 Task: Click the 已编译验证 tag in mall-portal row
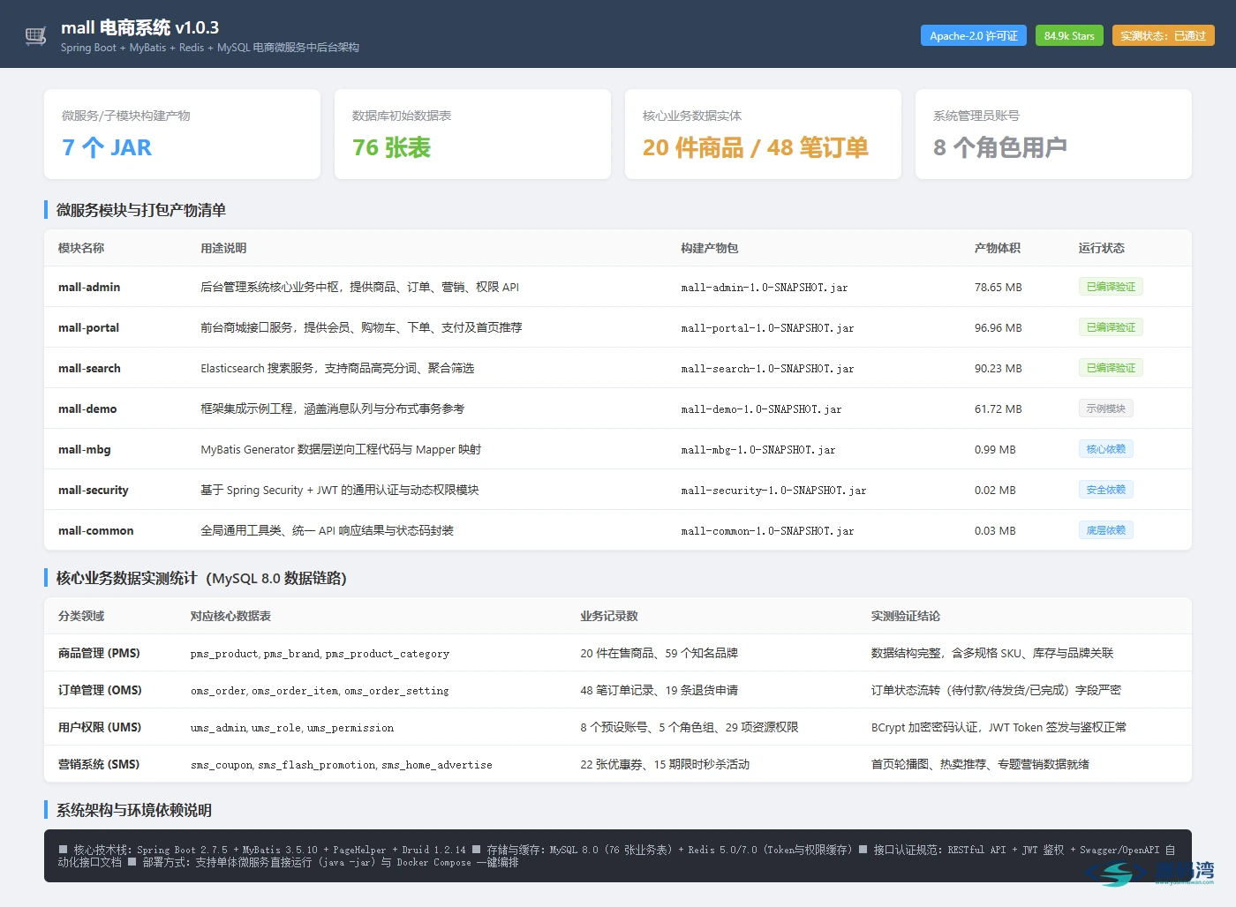pos(1111,327)
